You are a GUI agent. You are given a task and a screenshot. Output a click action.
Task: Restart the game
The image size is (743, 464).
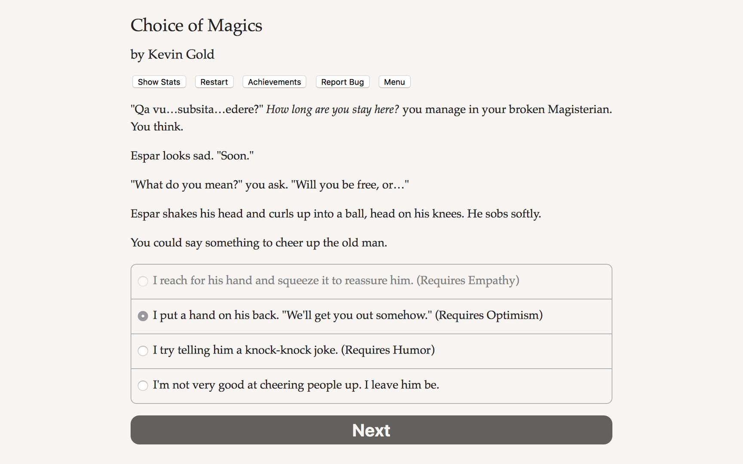pos(214,82)
